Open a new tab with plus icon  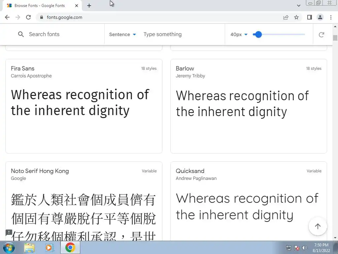[x=89, y=6]
